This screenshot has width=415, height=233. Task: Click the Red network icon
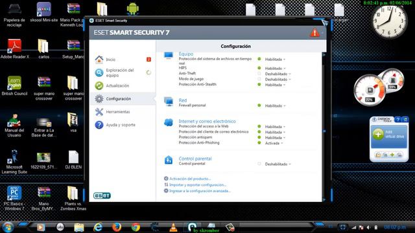[x=169, y=101]
